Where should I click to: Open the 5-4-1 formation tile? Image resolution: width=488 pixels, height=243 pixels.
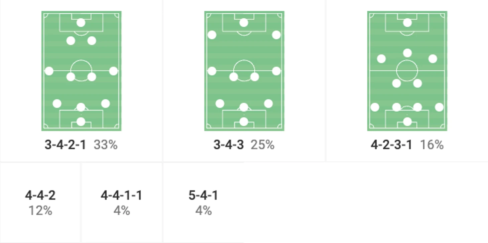point(203,202)
